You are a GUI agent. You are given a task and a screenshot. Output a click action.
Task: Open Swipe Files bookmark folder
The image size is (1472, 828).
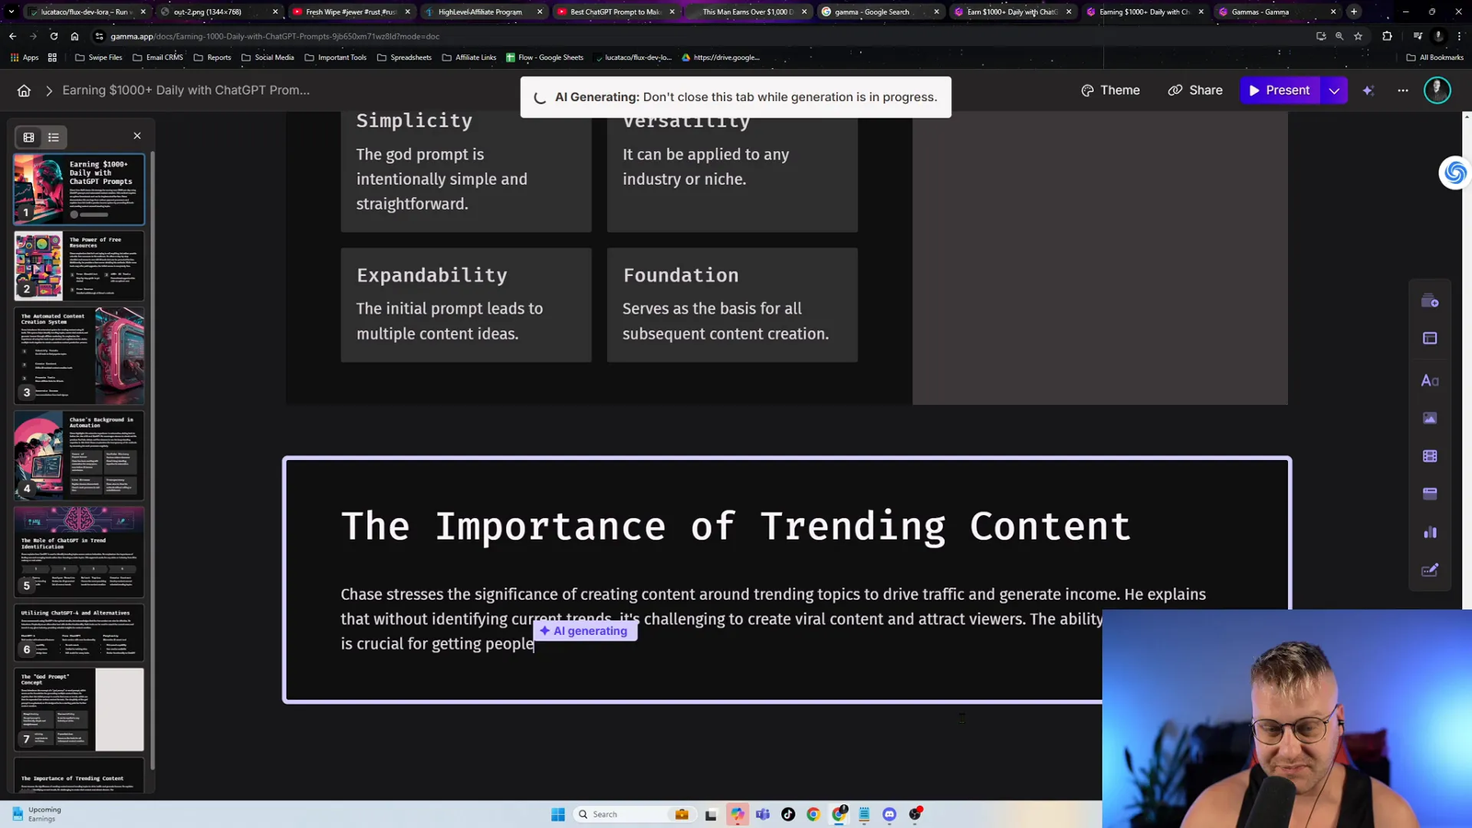pos(98,57)
